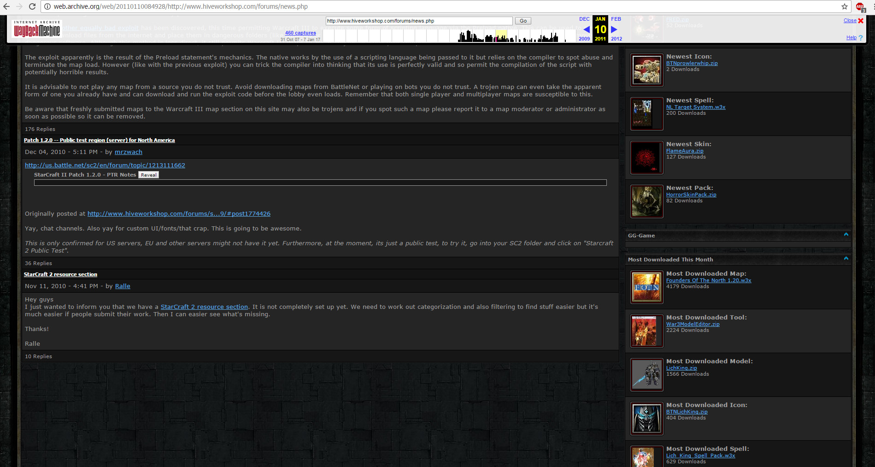Open the us.battle.net forum topic link
Viewport: 875px width, 467px height.
point(105,166)
